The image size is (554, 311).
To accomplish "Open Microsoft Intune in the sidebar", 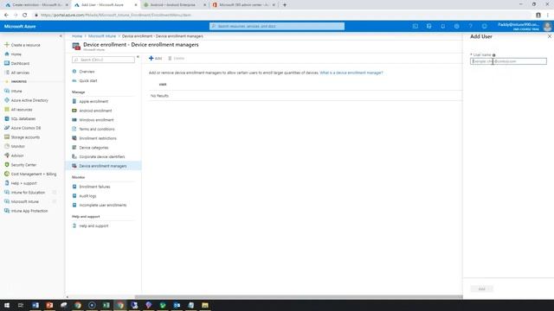I will click(x=25, y=201).
